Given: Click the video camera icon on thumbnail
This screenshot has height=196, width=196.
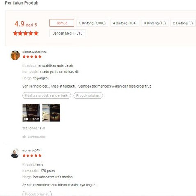Looking at the screenshot, I should [26, 119].
